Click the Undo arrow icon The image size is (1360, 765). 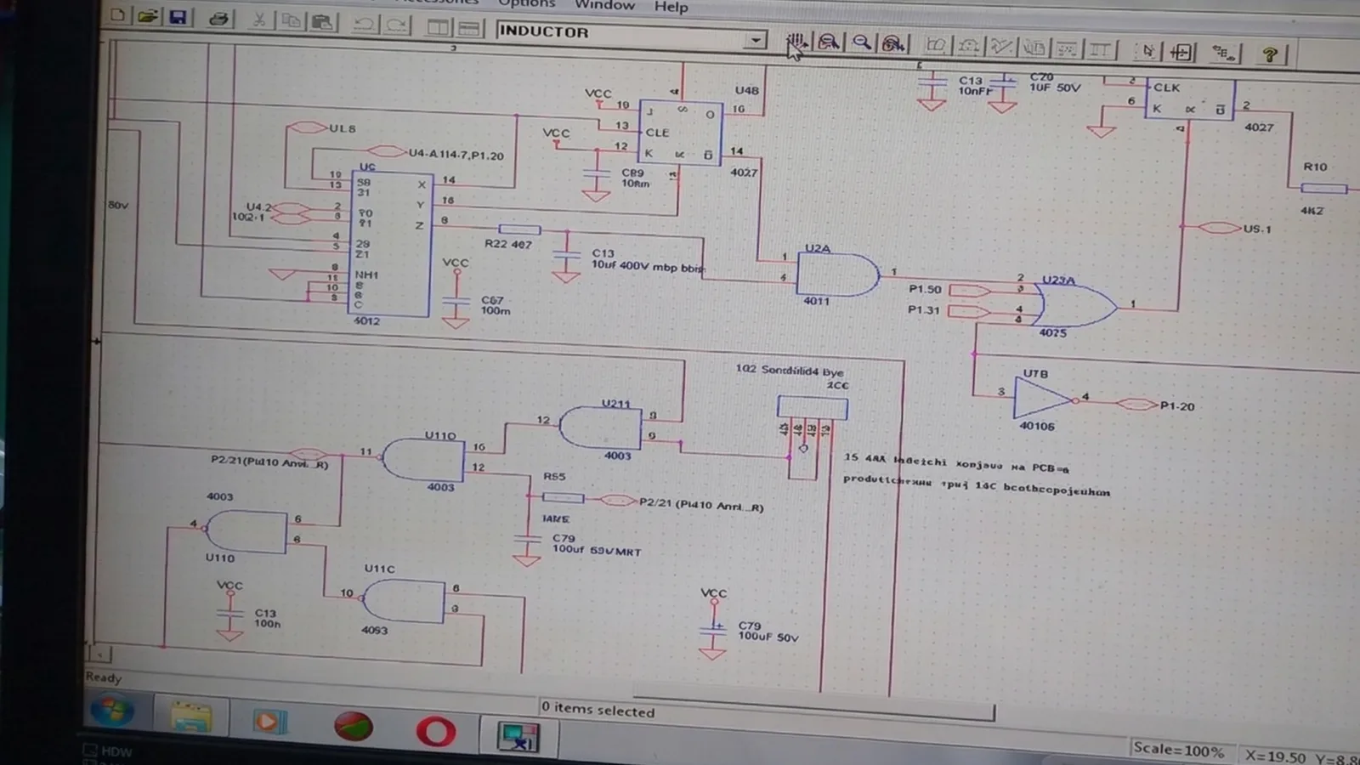[364, 24]
